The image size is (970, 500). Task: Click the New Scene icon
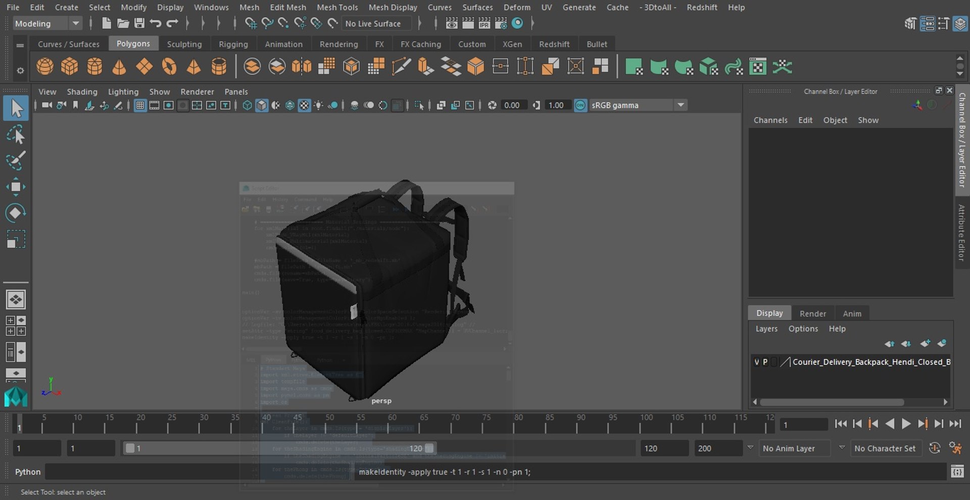tap(106, 23)
